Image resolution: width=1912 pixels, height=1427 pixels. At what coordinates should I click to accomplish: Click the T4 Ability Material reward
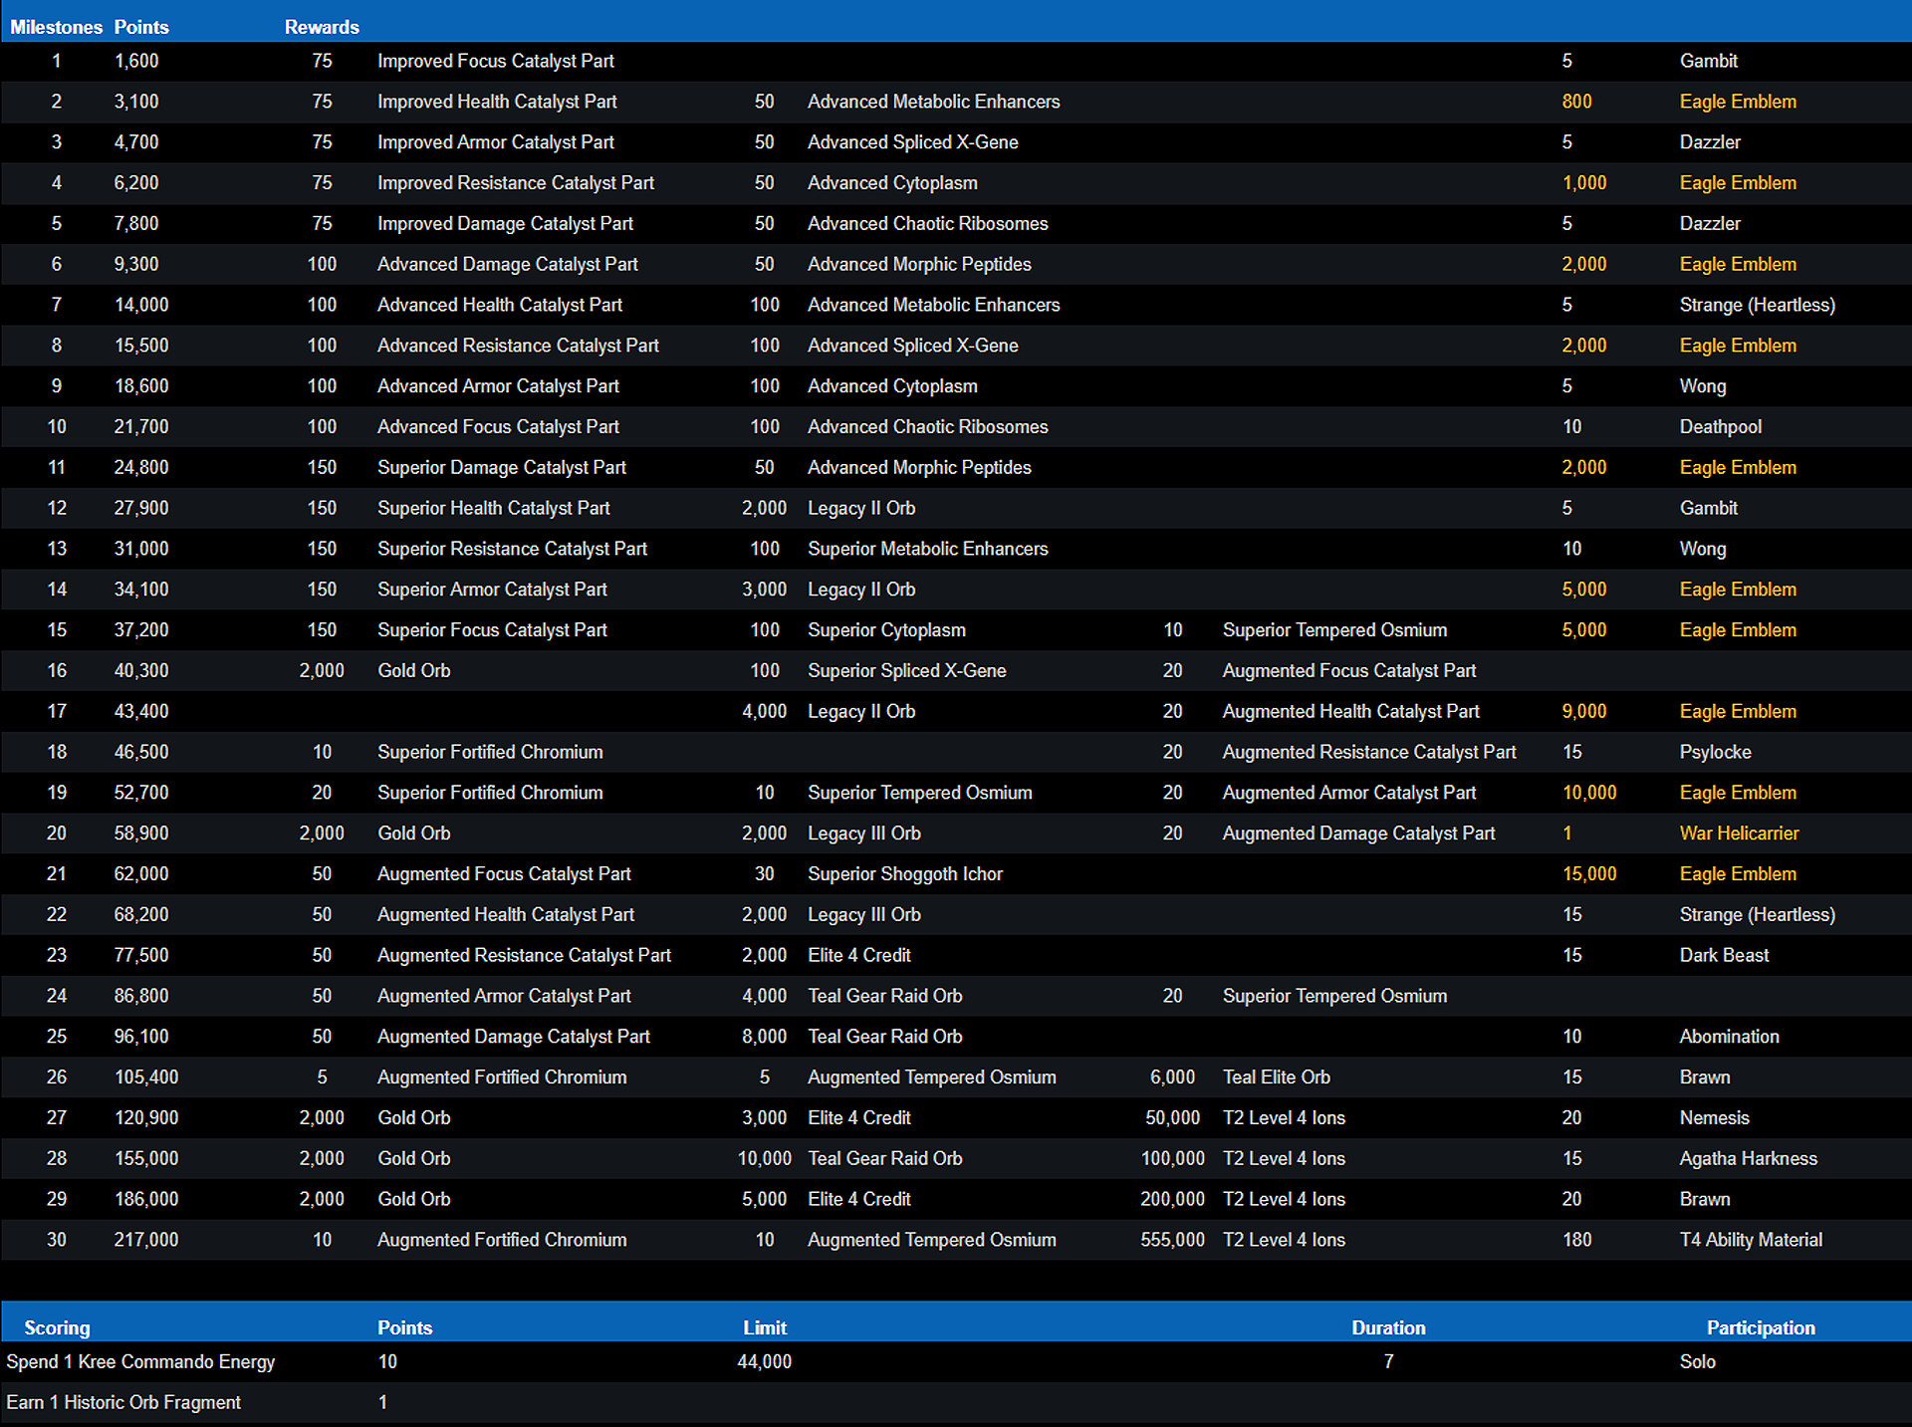click(x=1751, y=1240)
